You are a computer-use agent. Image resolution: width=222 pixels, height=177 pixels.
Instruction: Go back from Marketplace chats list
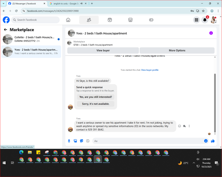point(5,30)
